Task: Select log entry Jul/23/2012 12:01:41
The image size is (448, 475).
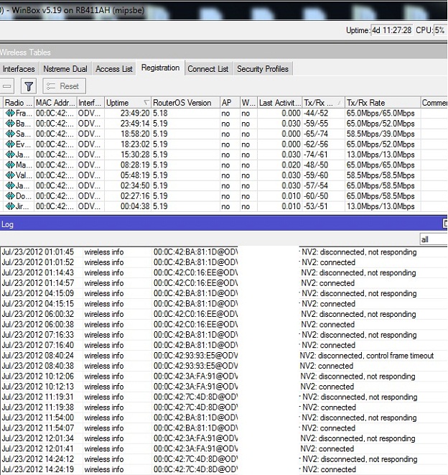Action: tap(224, 448)
